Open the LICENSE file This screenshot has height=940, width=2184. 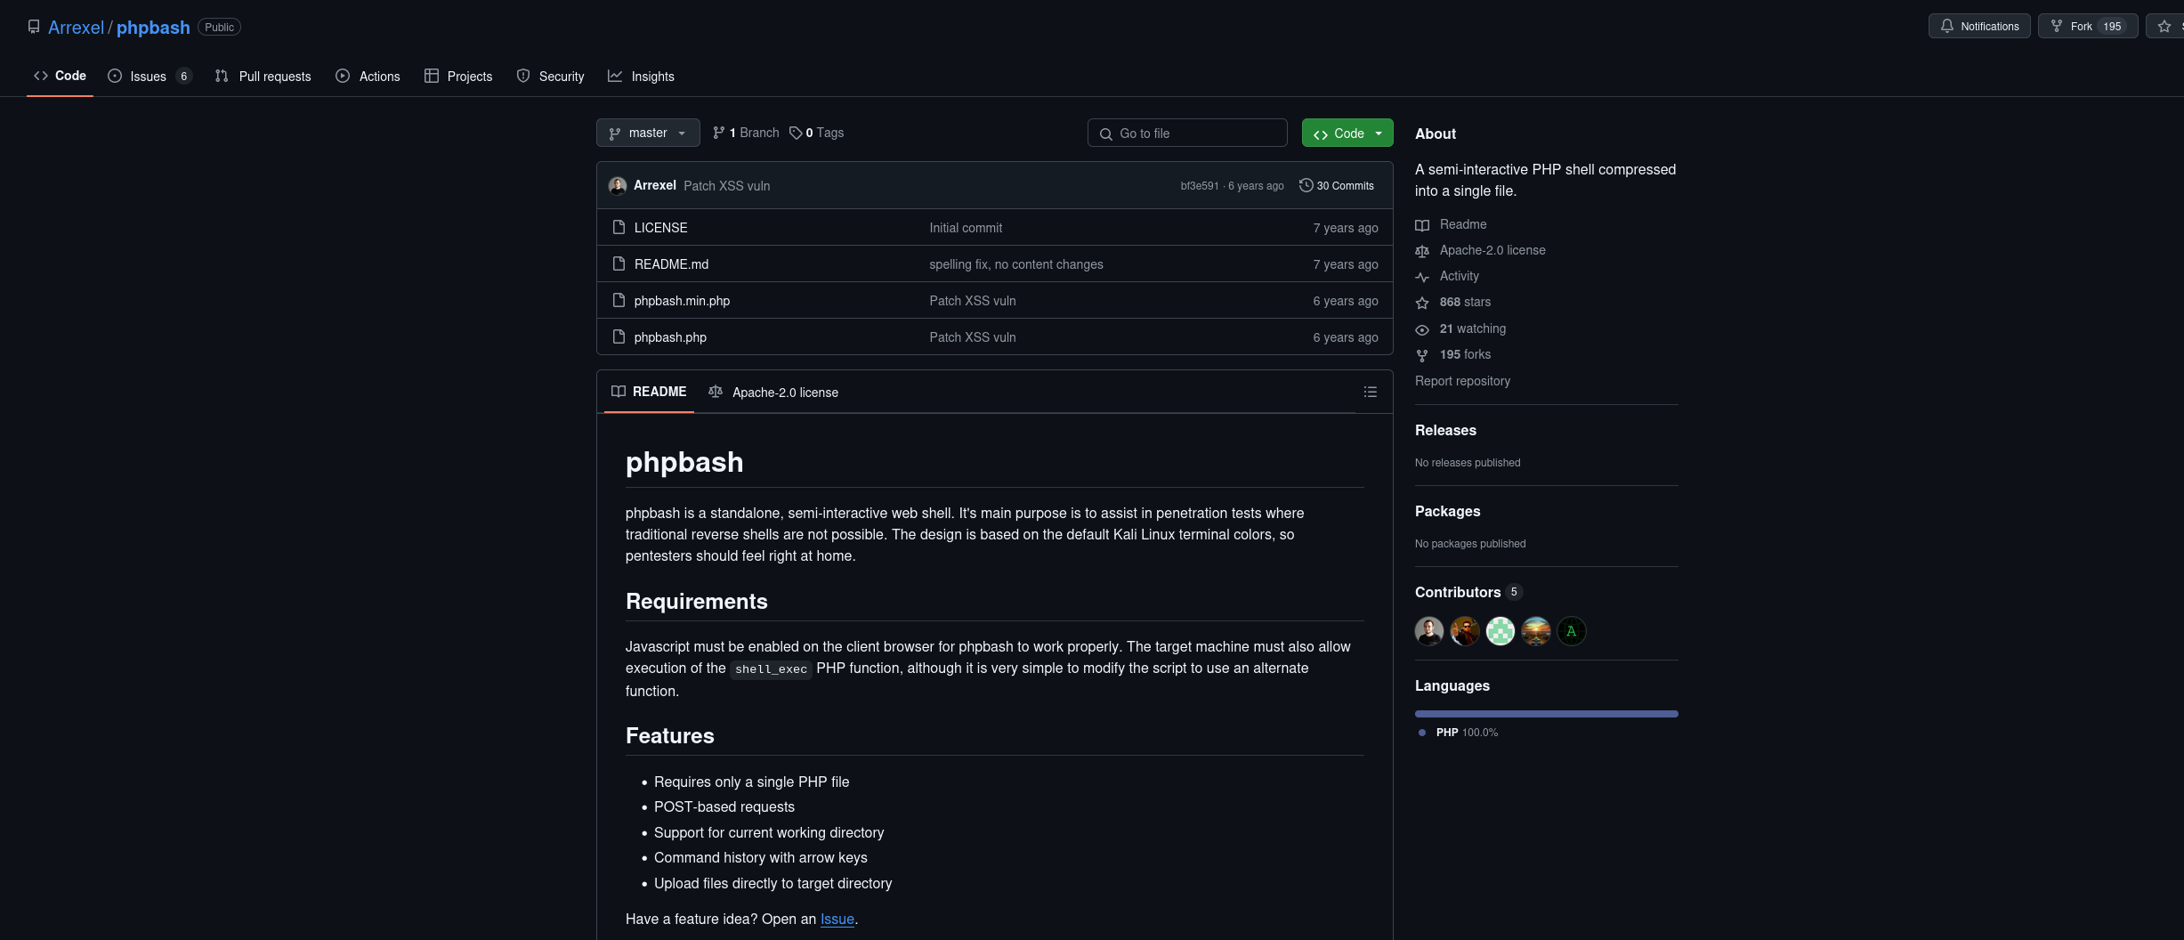660,228
